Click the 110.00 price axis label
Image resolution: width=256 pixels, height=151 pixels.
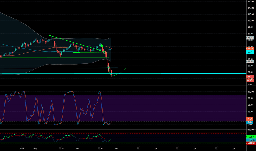[251, 14]
